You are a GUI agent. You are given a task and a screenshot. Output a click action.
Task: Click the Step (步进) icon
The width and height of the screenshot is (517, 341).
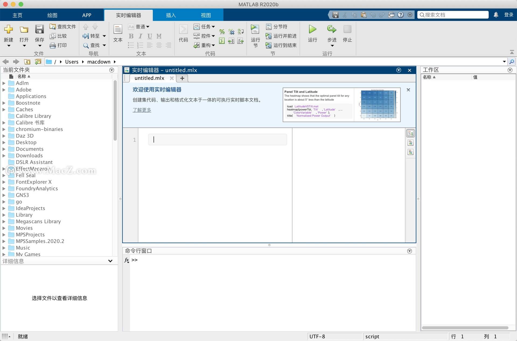tap(332, 29)
